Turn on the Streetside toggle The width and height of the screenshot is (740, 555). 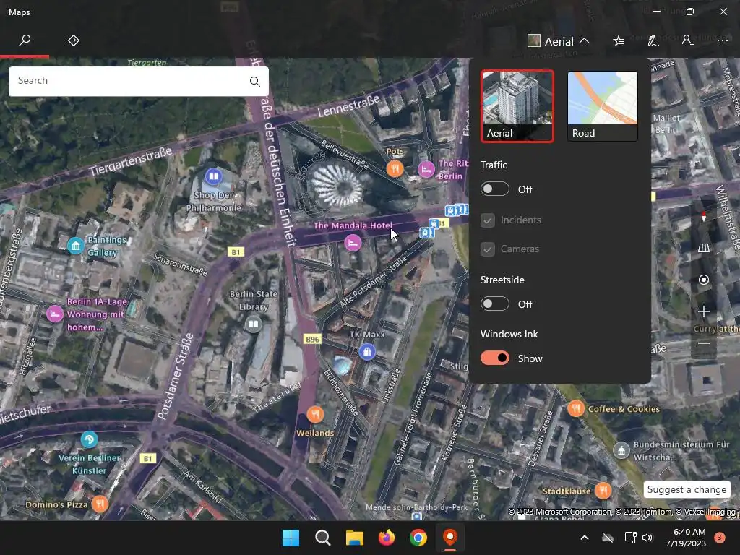point(494,304)
